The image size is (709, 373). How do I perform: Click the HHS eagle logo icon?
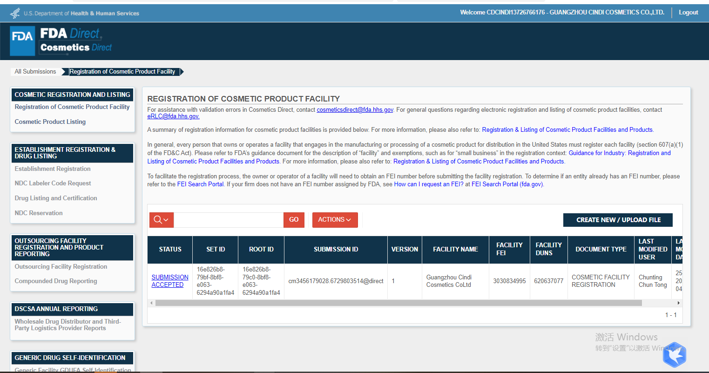tap(15, 13)
